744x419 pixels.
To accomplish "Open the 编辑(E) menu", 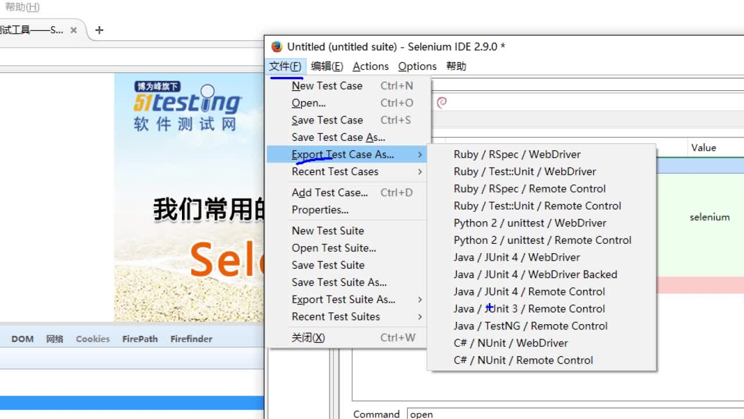I will tap(327, 66).
